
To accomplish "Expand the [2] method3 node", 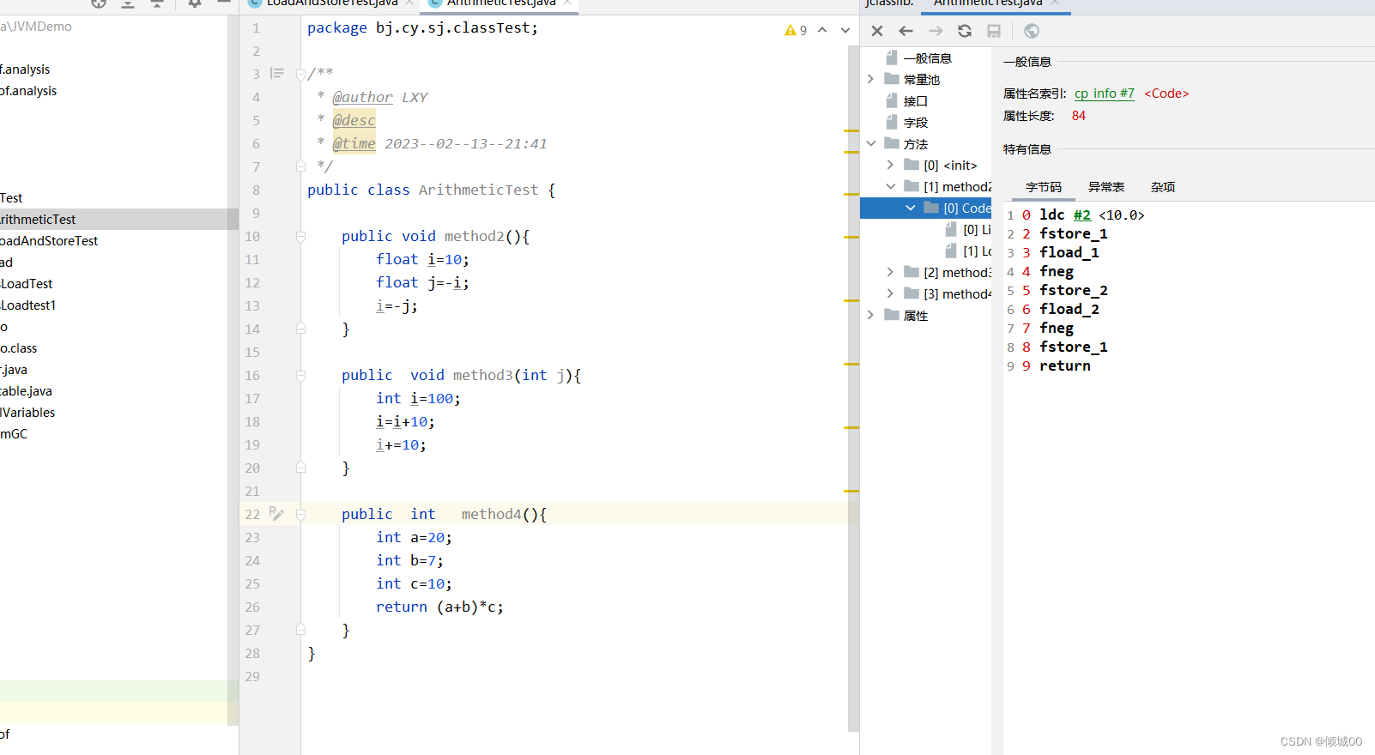I will (890, 272).
